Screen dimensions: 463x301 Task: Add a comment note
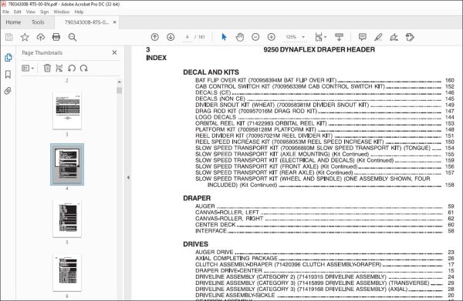click(363, 37)
